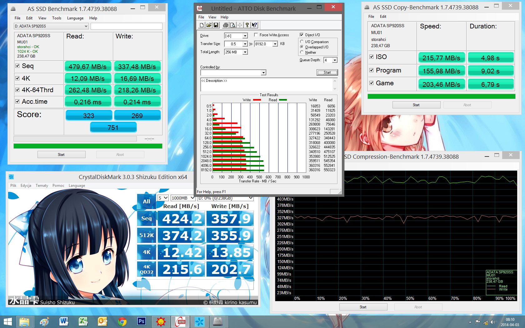Click the Print Preview icon in ATTO
The height and width of the screenshot is (328, 525).
coord(232,25)
